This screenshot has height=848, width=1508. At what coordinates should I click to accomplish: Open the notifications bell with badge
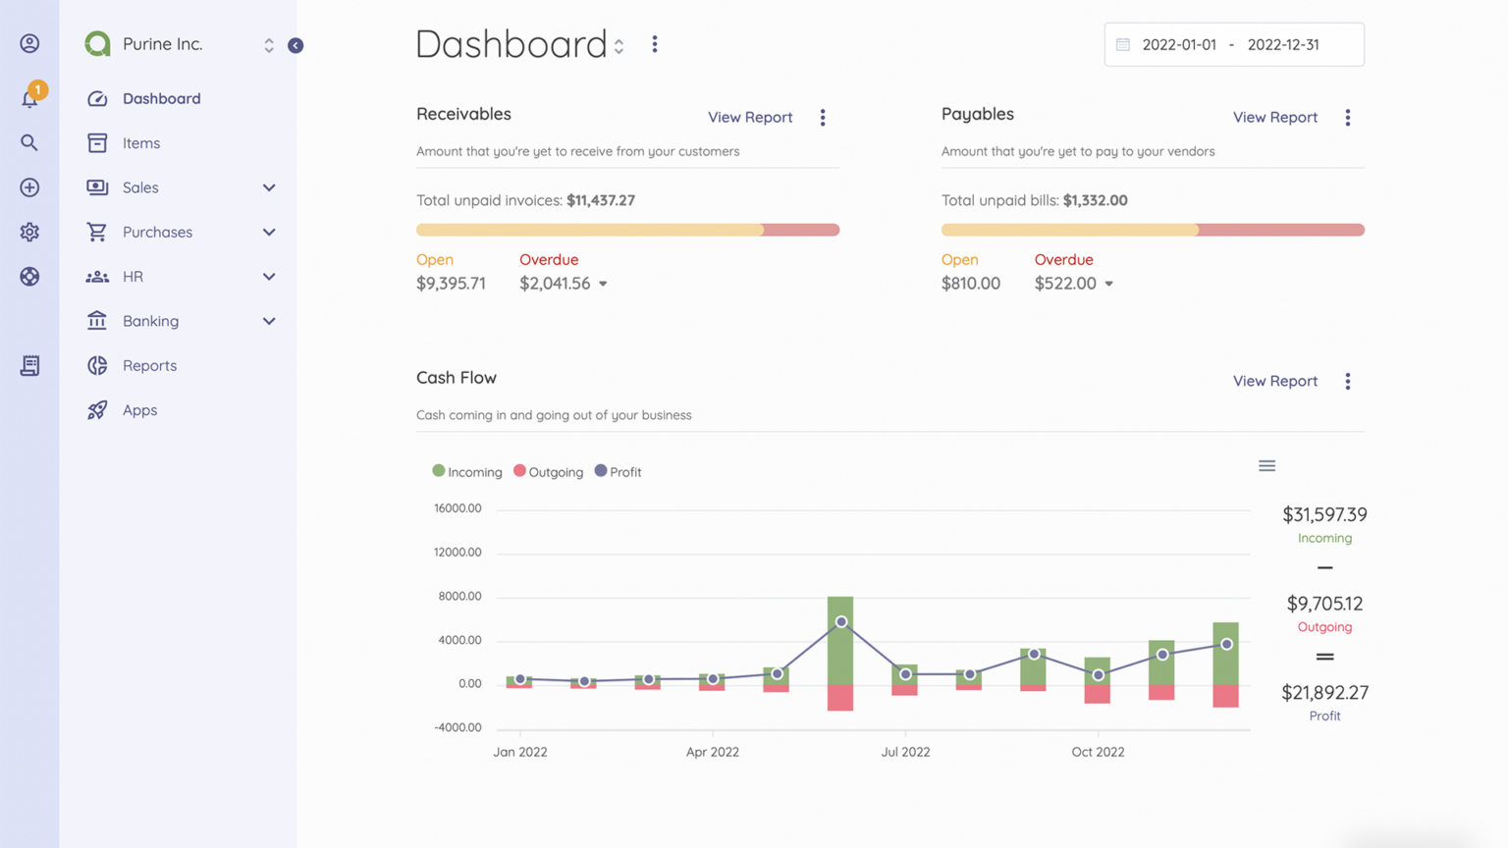[29, 97]
